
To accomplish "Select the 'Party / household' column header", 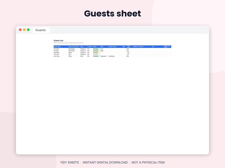I will tap(73, 47).
